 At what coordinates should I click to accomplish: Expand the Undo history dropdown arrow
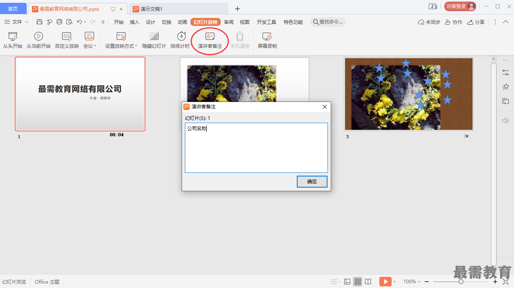(85, 22)
